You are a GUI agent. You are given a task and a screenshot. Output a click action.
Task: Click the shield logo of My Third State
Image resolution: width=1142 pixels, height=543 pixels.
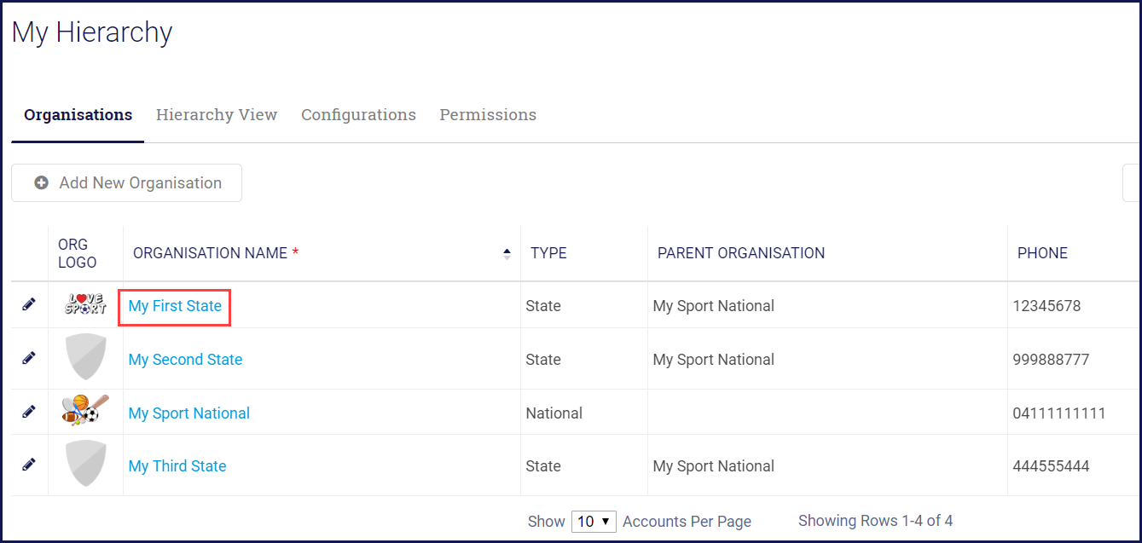point(86,464)
